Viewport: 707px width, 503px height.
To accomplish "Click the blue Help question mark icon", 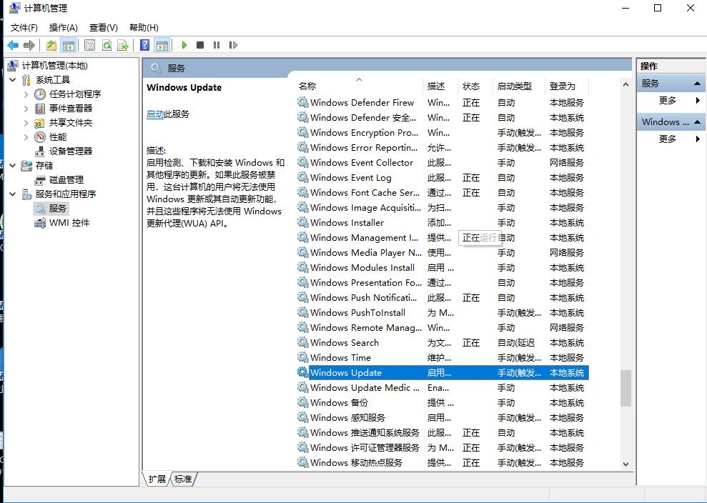I will [x=145, y=45].
